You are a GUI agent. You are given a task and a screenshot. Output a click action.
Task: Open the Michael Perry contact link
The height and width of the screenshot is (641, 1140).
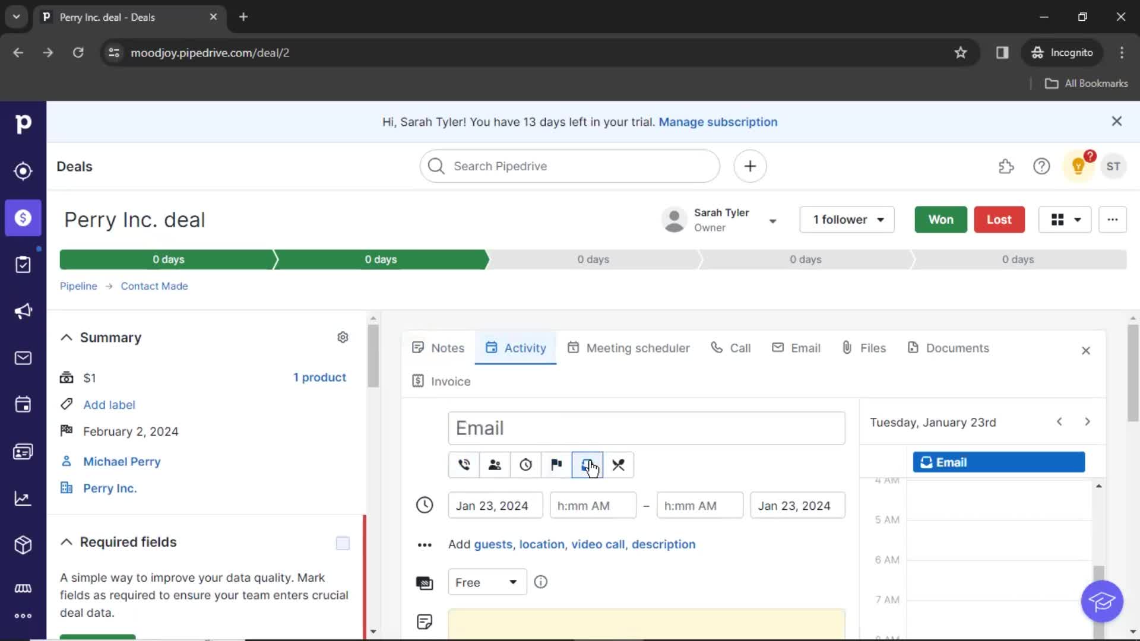[x=122, y=461]
